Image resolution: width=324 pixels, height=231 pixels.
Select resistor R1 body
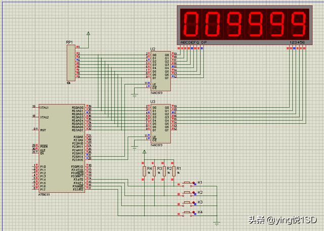point(174,171)
